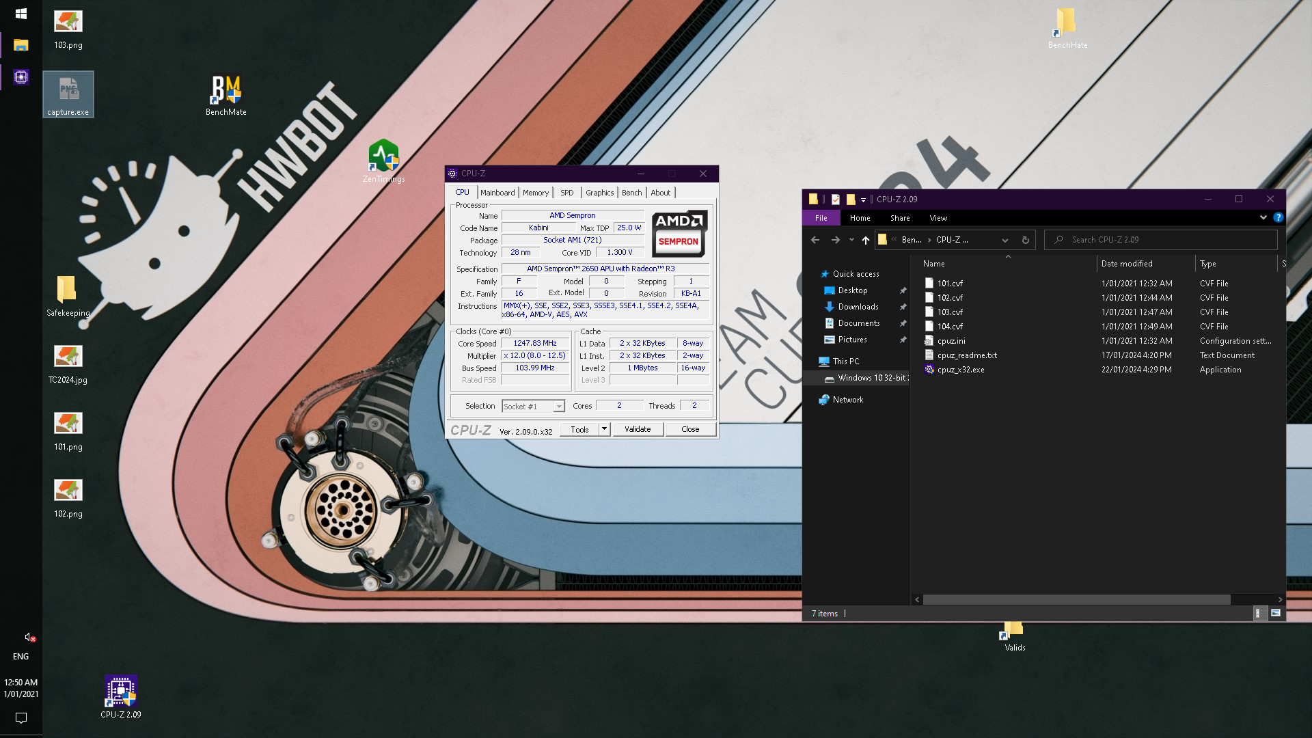
Task: Open the notification center icon
Action: [x=21, y=718]
